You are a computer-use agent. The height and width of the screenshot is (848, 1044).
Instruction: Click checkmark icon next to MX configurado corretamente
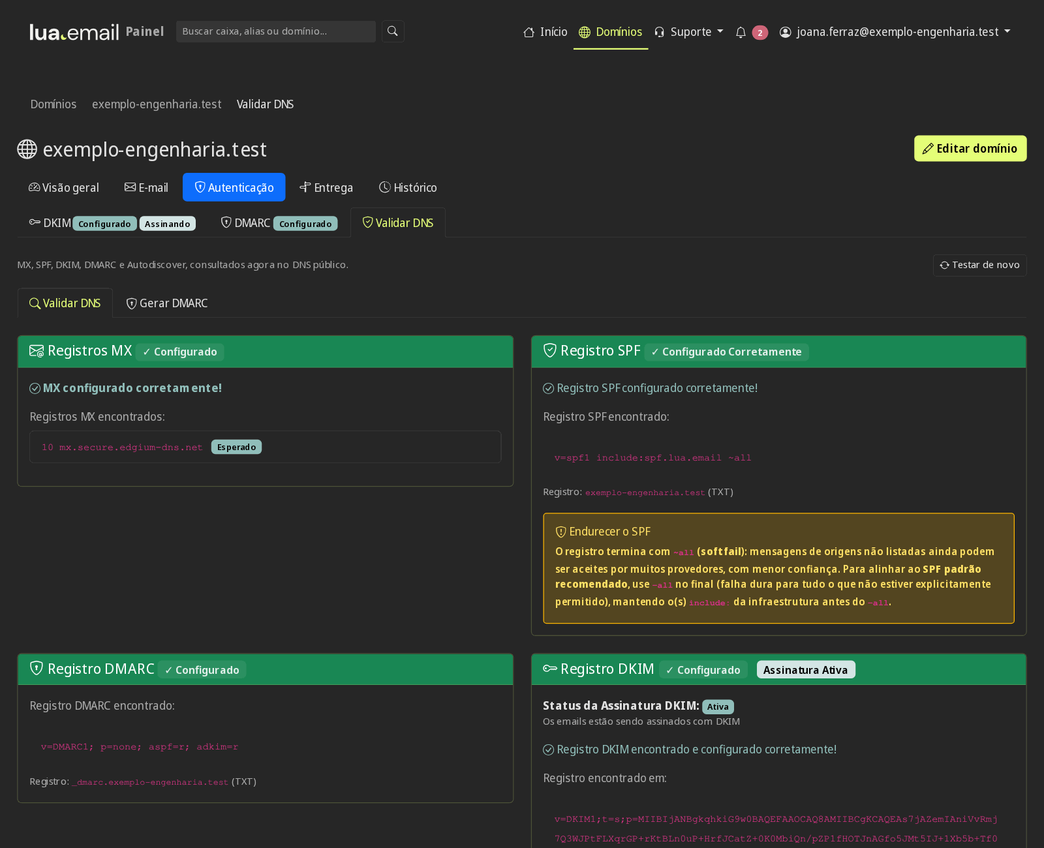35,388
